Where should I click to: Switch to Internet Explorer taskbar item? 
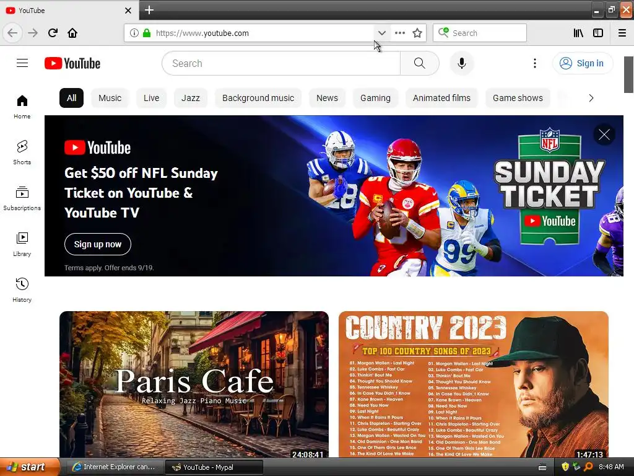click(x=115, y=467)
